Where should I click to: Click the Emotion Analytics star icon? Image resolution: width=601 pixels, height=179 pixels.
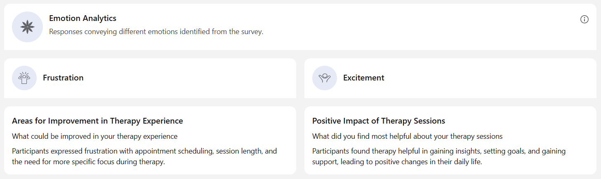(27, 27)
